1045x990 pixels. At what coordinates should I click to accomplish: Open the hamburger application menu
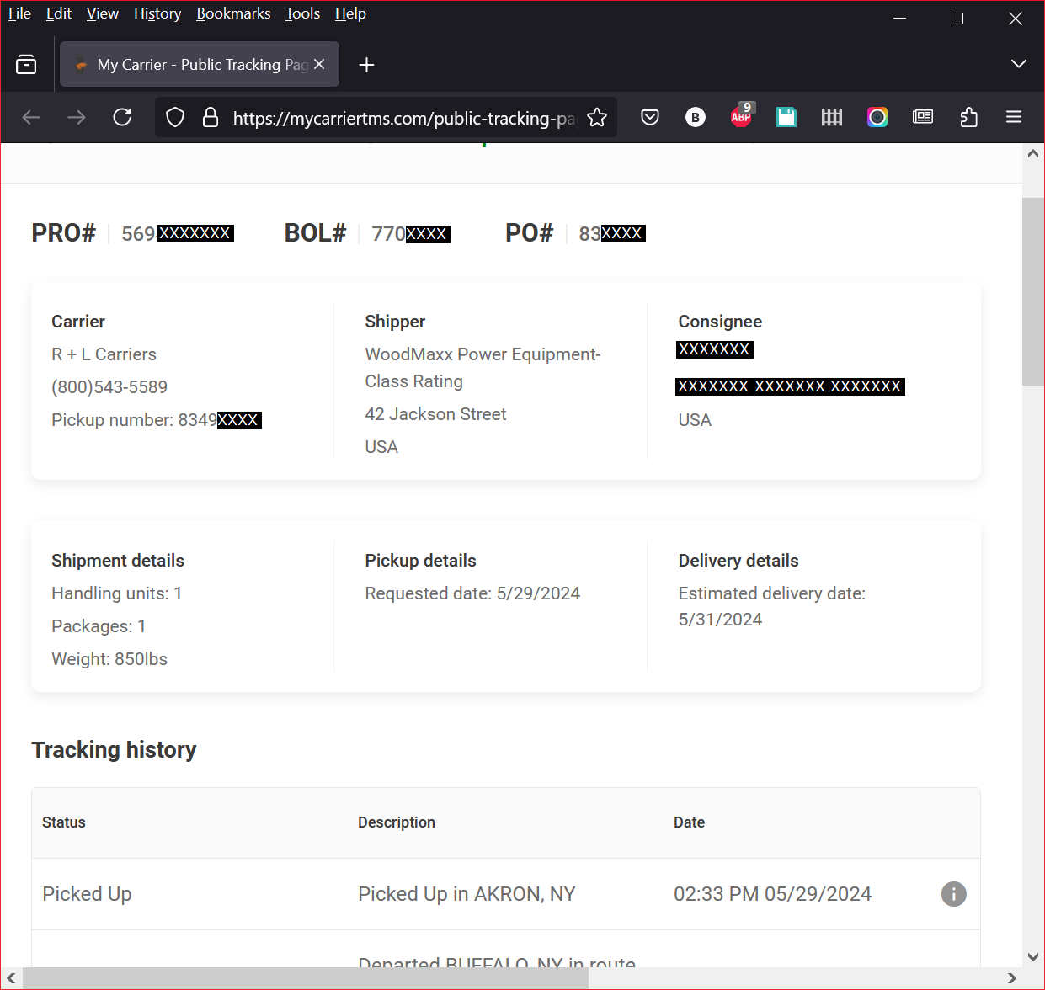click(1014, 117)
